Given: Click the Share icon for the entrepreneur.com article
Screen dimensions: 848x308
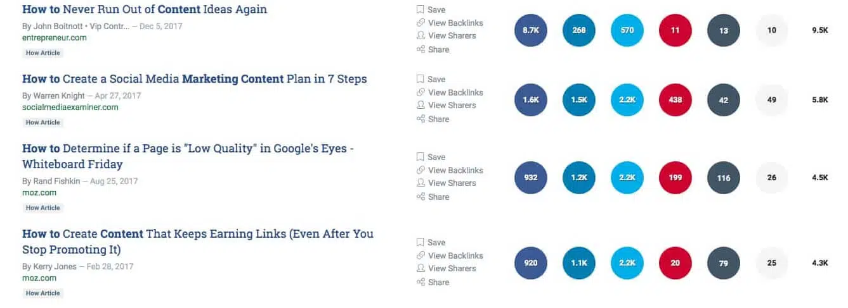Looking at the screenshot, I should 420,49.
